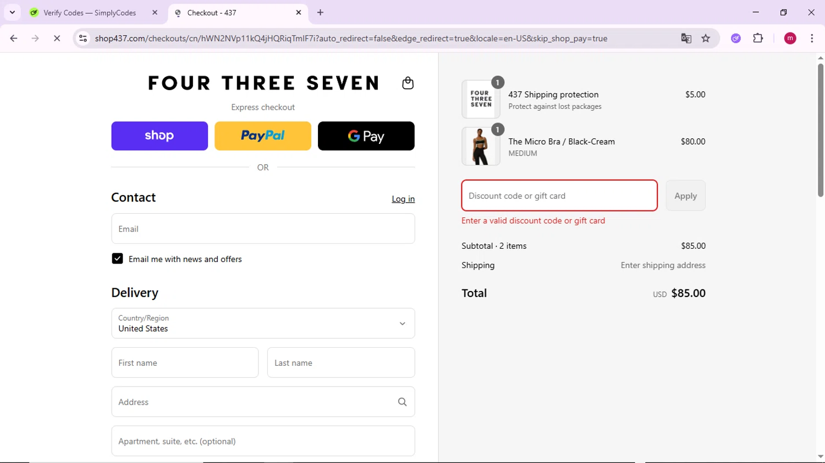Open the purple extension icon
Screen dimensions: 825x463
(x=736, y=38)
